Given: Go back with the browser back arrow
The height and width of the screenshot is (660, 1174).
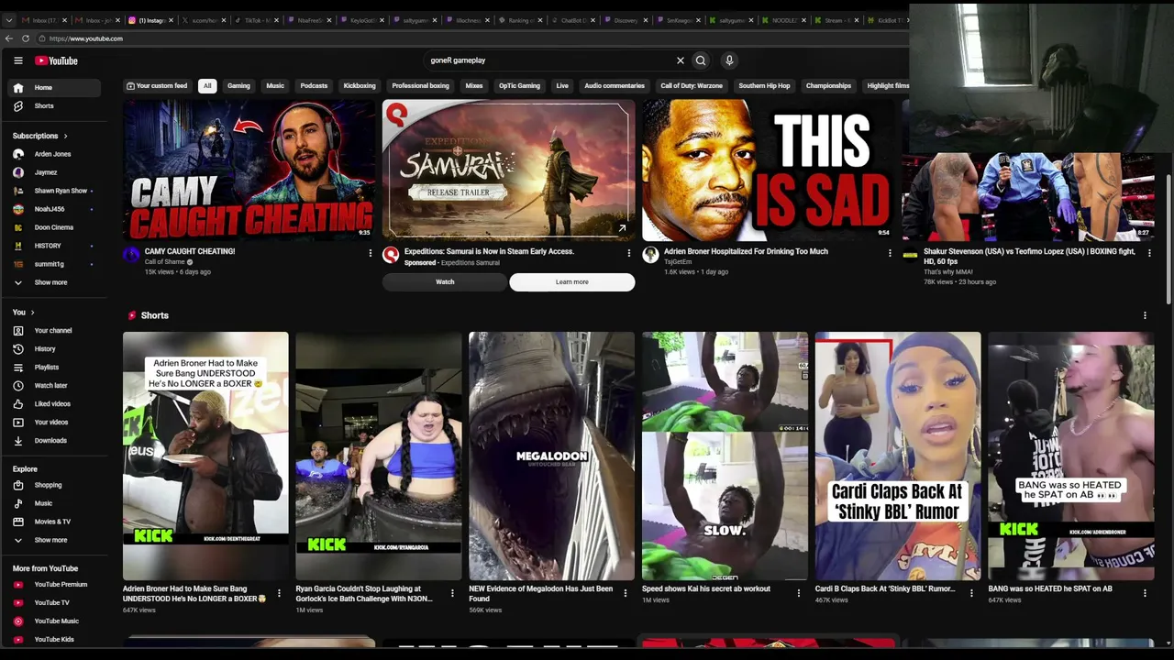Looking at the screenshot, I should pyautogui.click(x=9, y=38).
